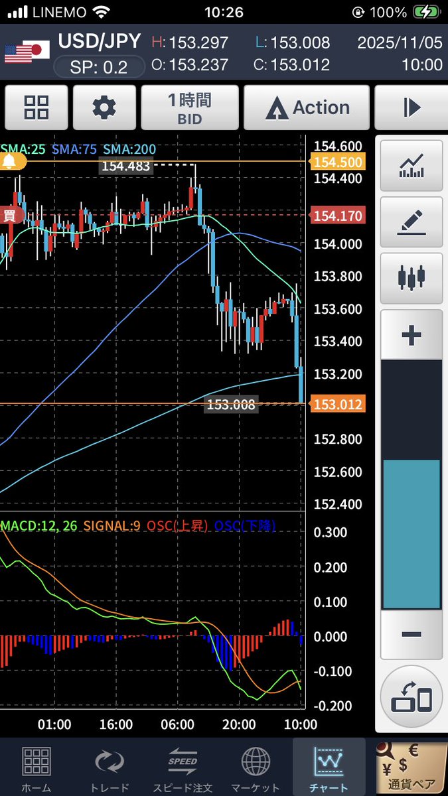Tap the close value C: 153.012
Image resolution: width=448 pixels, height=796 pixels.
point(292,65)
